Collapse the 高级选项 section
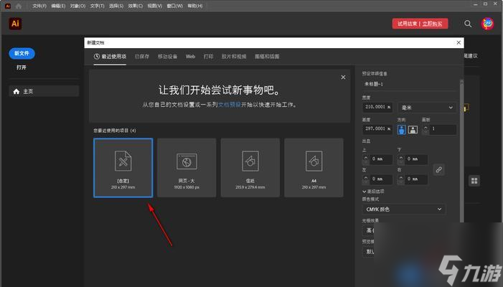 365,192
